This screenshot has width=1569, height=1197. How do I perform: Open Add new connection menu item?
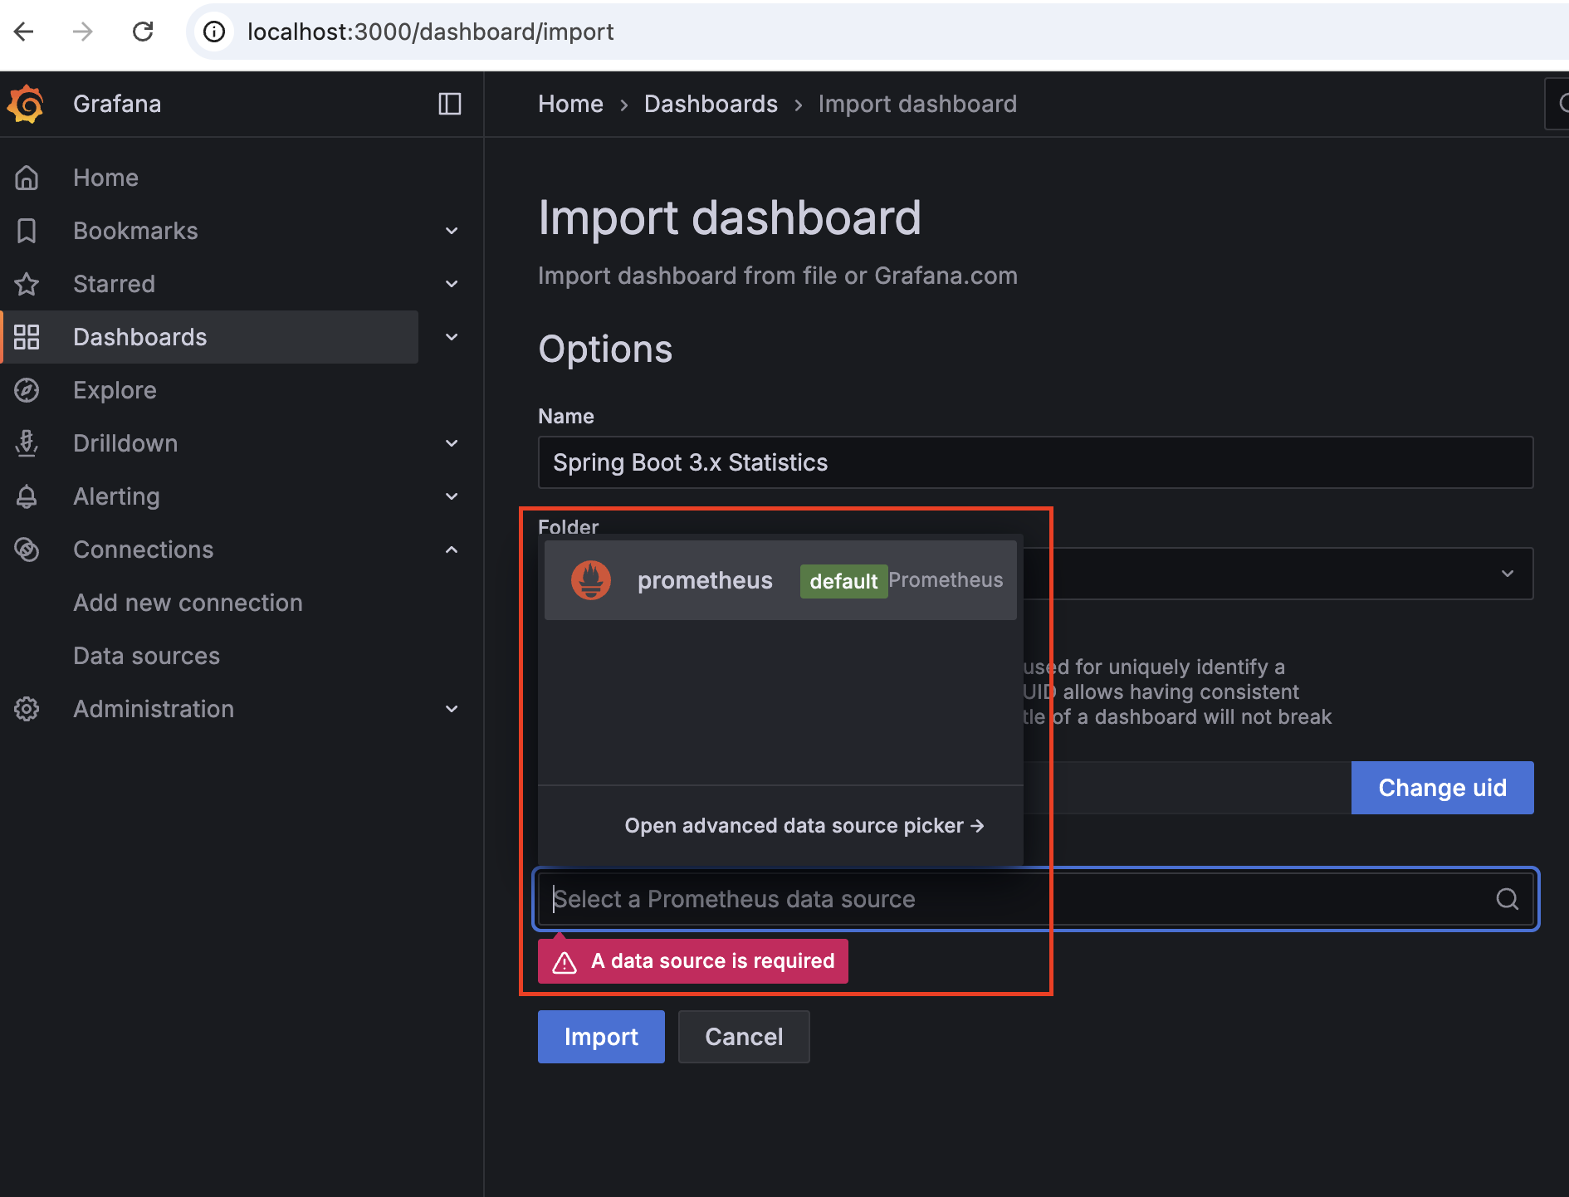point(188,603)
